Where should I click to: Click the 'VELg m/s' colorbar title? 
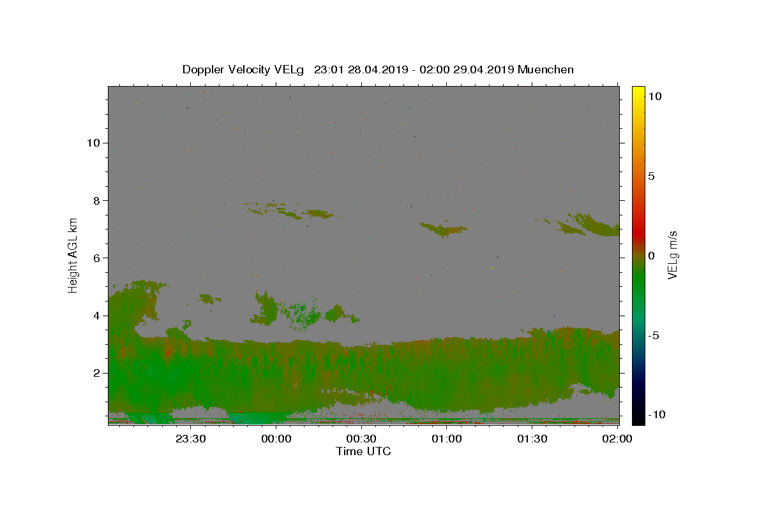coord(672,256)
